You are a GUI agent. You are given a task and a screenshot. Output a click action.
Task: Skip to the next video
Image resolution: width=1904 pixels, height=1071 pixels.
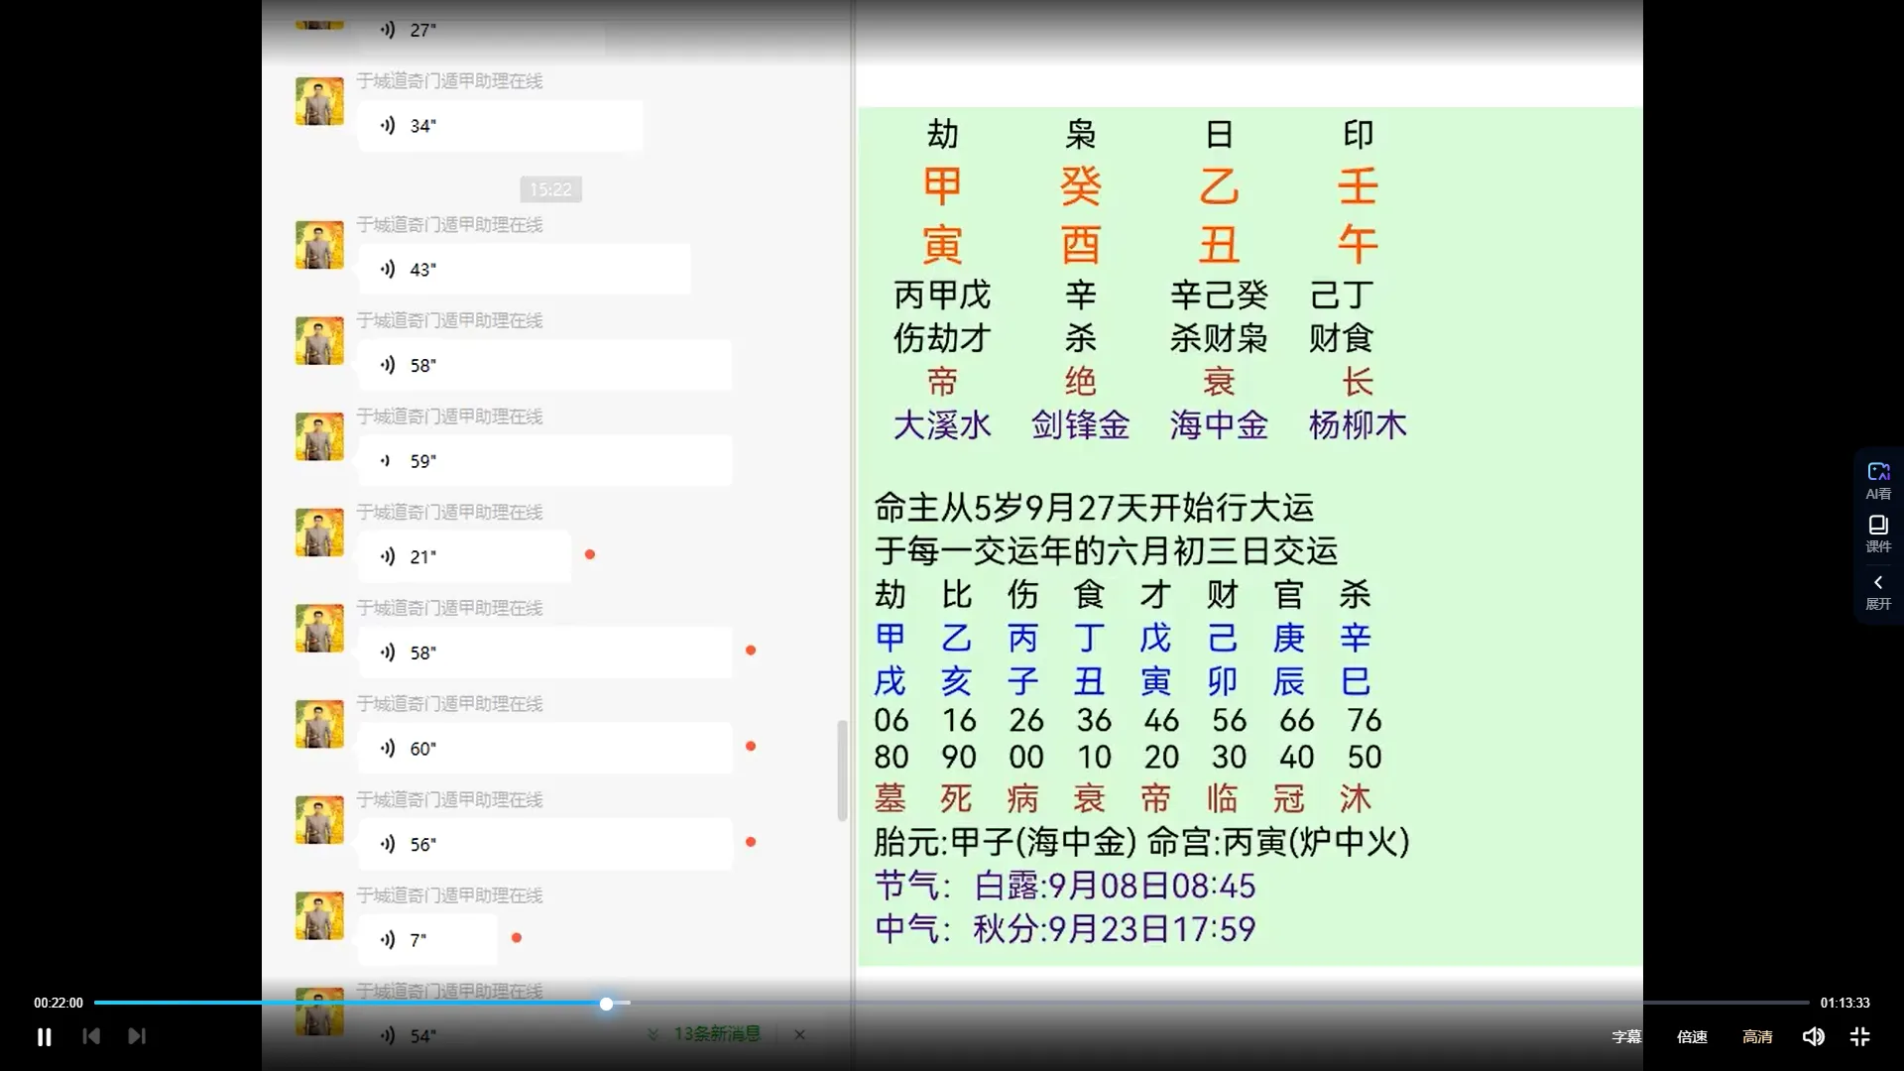click(x=137, y=1036)
